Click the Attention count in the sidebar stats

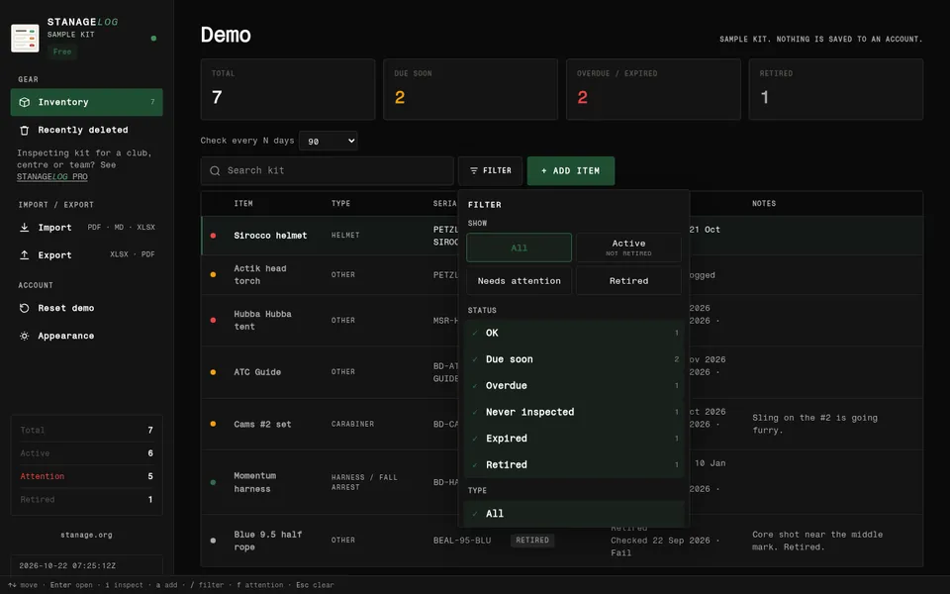pos(150,476)
